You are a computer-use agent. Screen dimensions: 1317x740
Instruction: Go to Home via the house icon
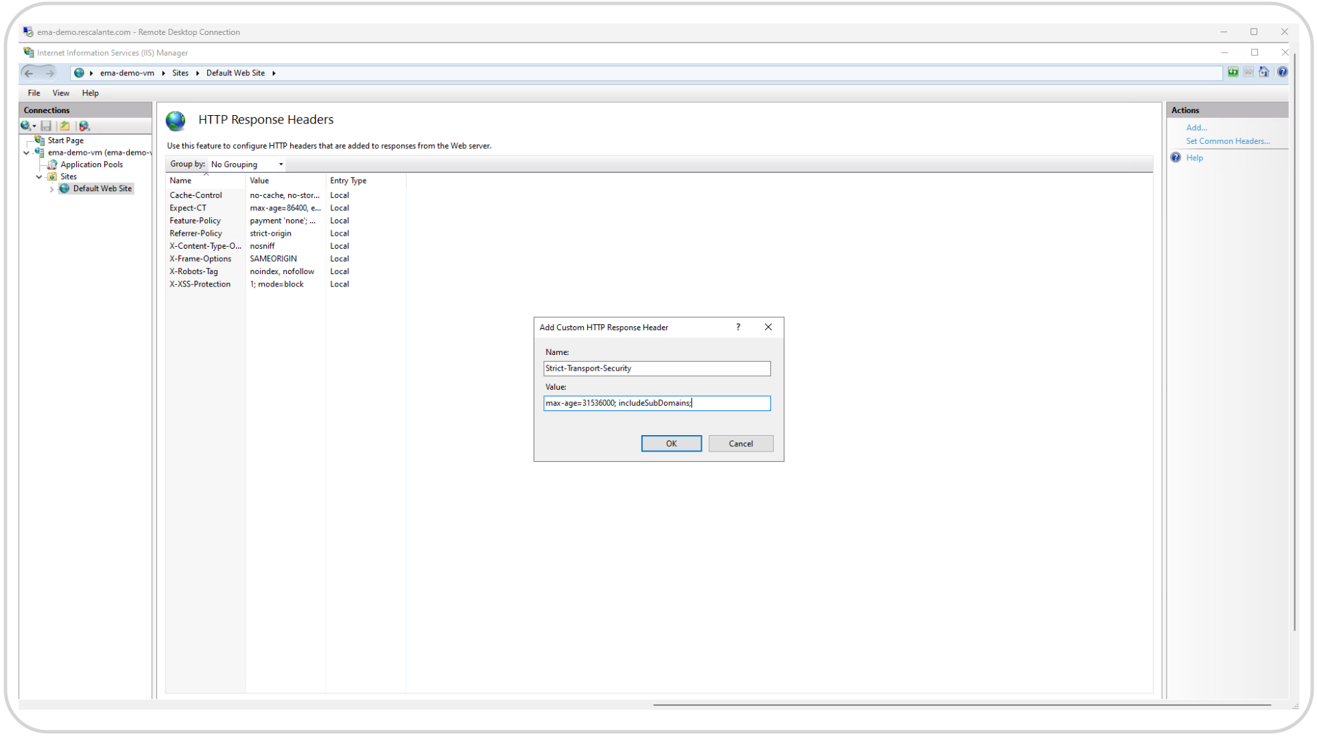pyautogui.click(x=1264, y=72)
